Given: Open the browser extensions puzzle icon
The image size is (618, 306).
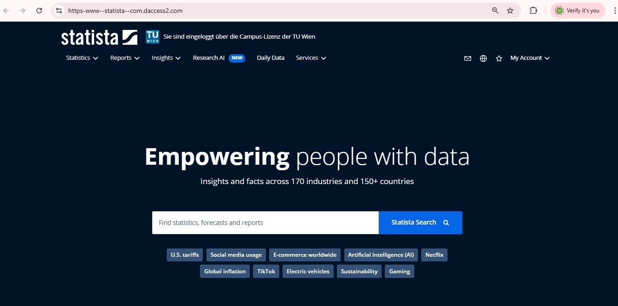Looking at the screenshot, I should point(534,11).
